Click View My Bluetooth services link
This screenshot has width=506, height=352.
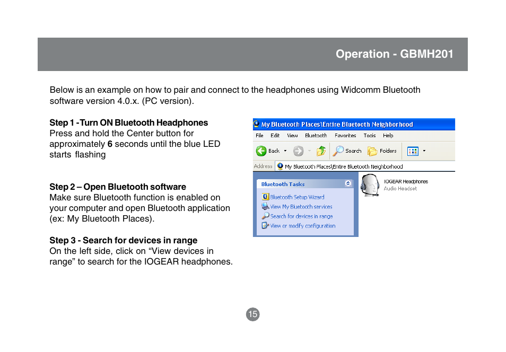(x=301, y=207)
